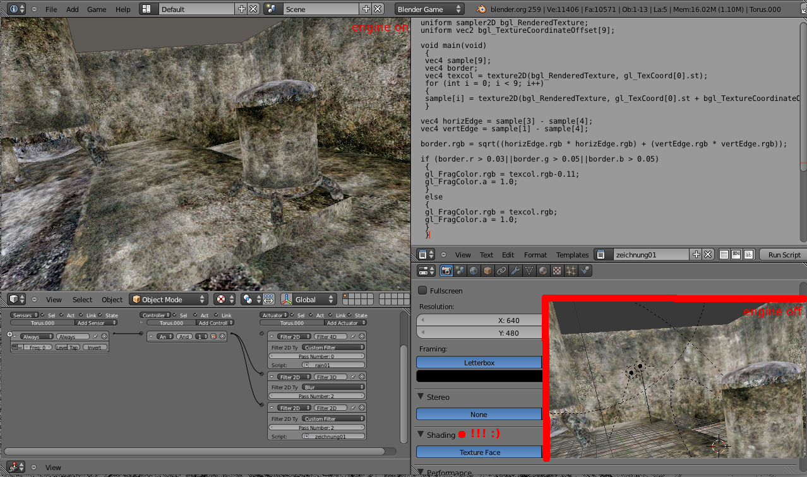807x477 pixels.
Task: Open the Blender Game engine dropdown
Action: [428, 9]
